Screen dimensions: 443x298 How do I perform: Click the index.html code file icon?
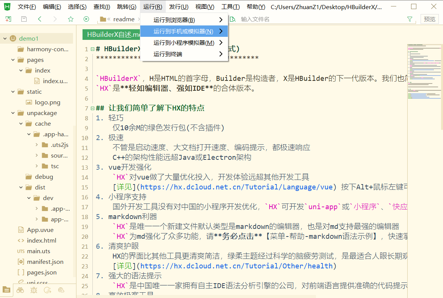tap(21, 240)
